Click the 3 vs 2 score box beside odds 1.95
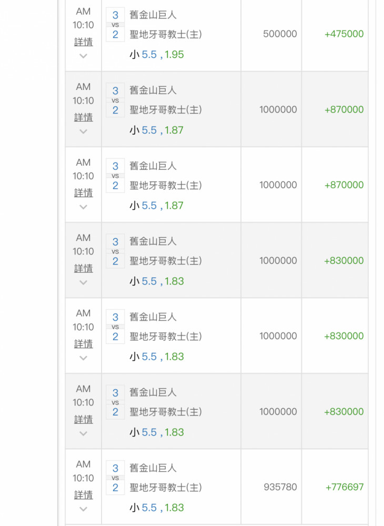The image size is (384, 526). [x=115, y=25]
